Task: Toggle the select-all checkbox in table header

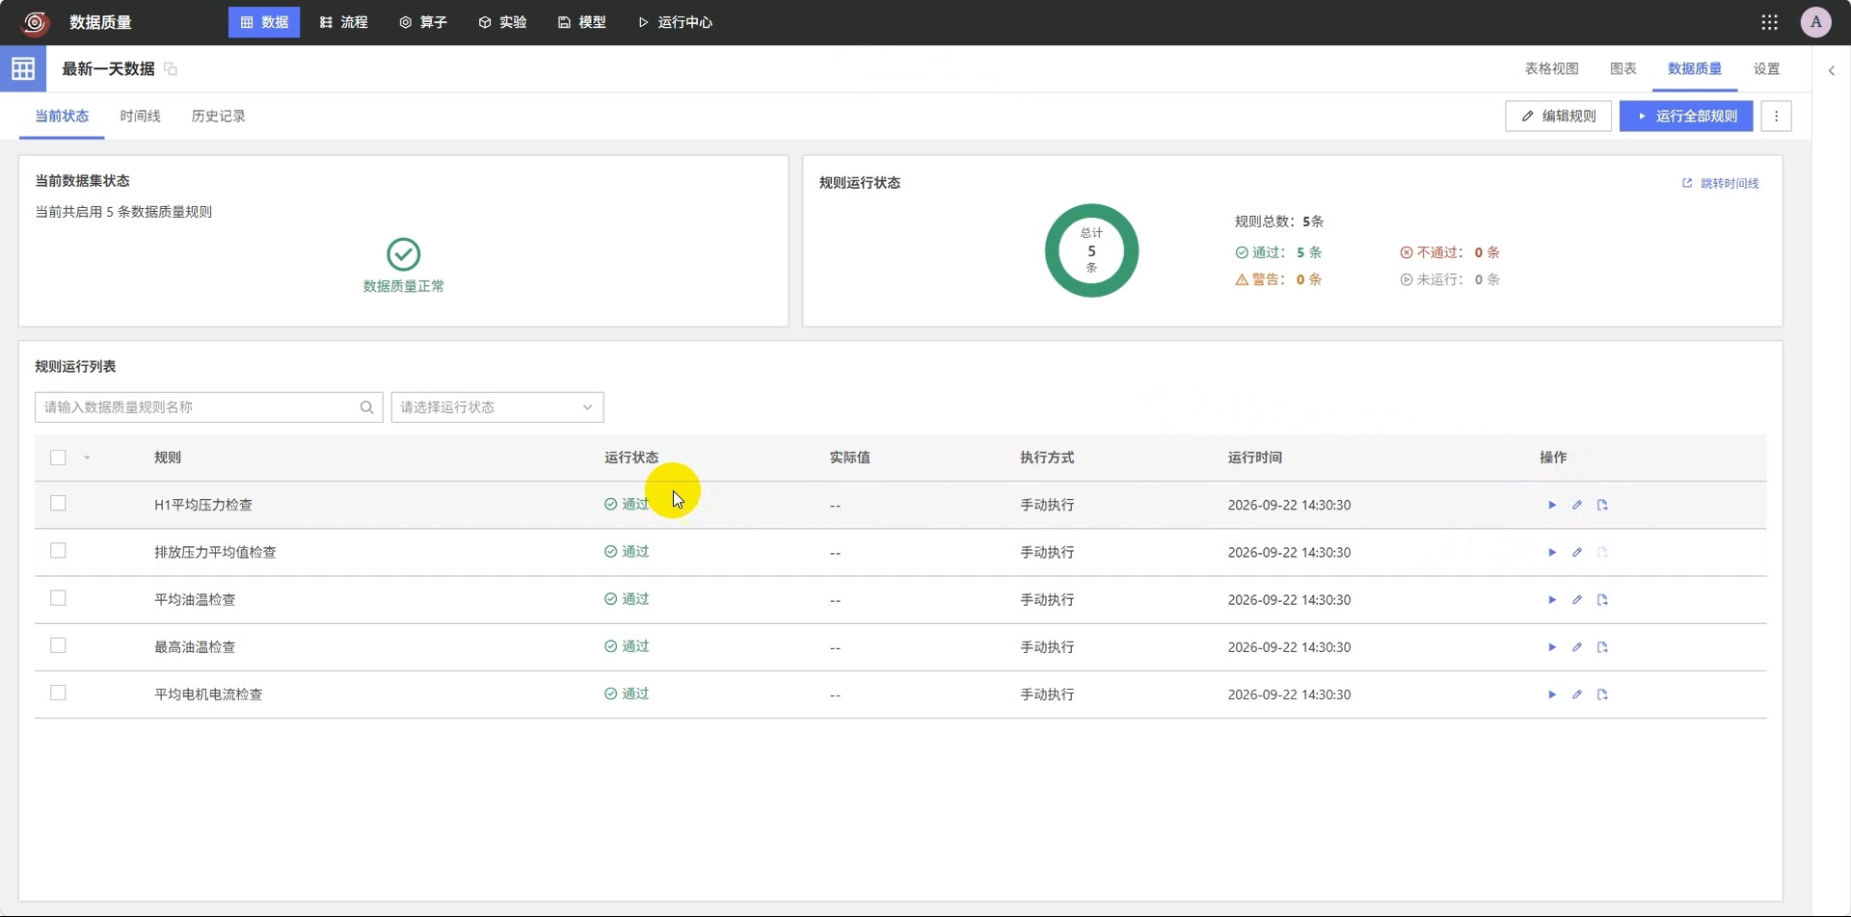Action: [58, 458]
